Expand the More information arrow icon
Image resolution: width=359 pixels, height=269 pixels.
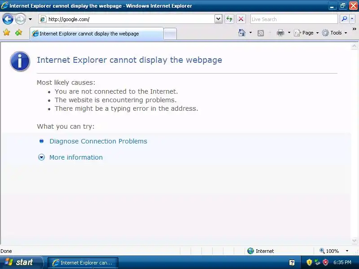41,157
